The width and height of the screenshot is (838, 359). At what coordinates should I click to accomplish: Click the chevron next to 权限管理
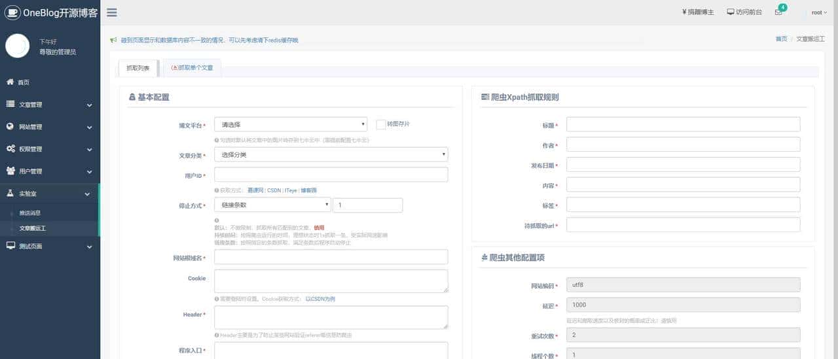pyautogui.click(x=89, y=150)
